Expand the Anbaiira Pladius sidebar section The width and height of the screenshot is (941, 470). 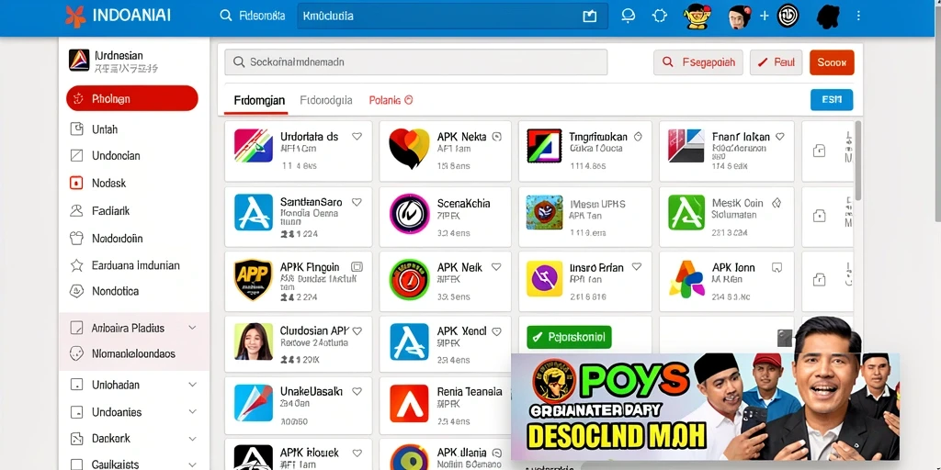(x=192, y=328)
